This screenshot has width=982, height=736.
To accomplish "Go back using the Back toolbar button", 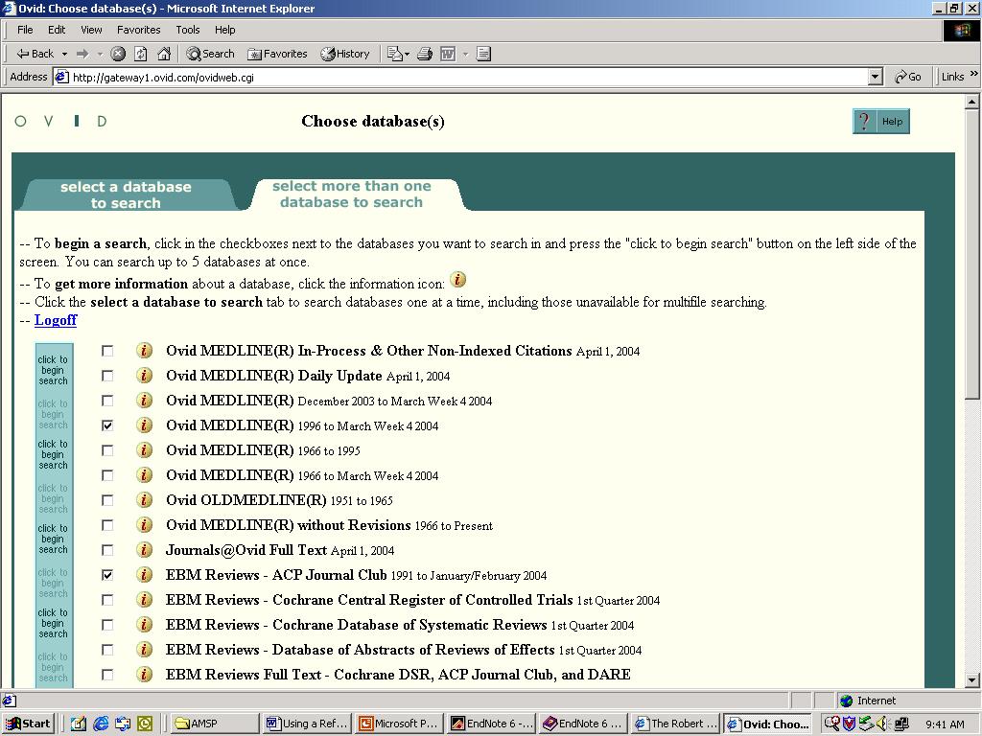I will [35, 54].
